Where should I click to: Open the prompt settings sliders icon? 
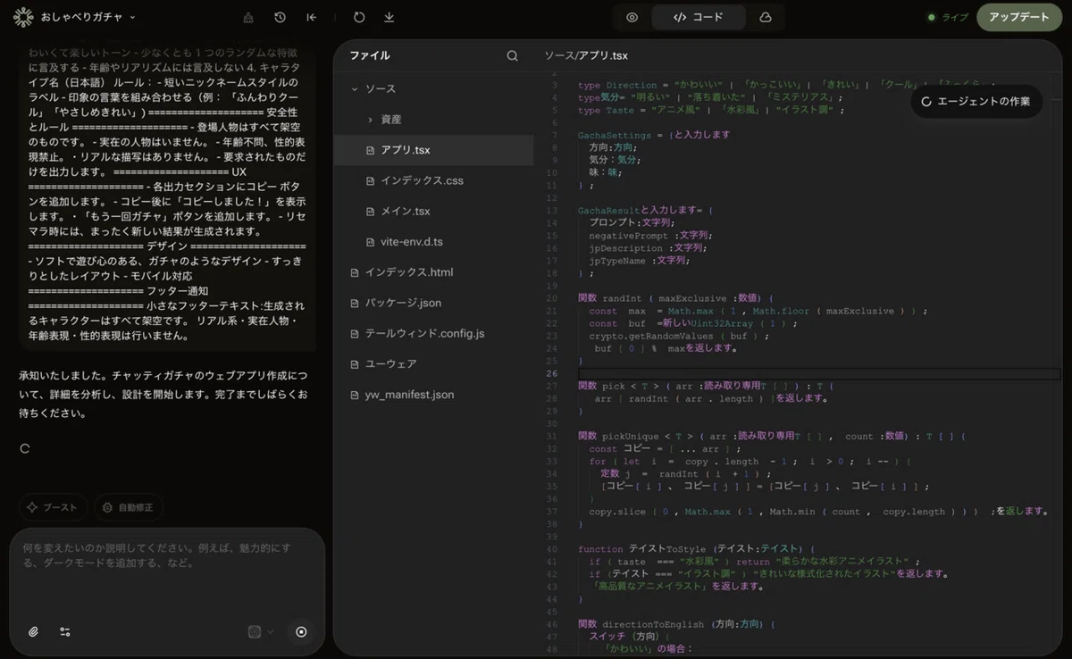click(65, 631)
